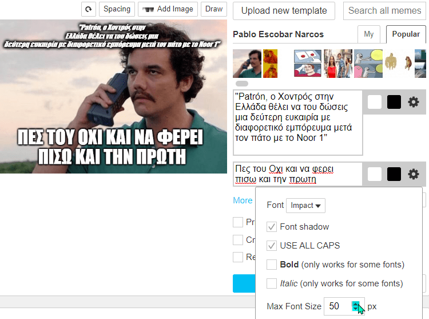Click into the second text box
This screenshot has width=429, height=319.
coord(298,174)
